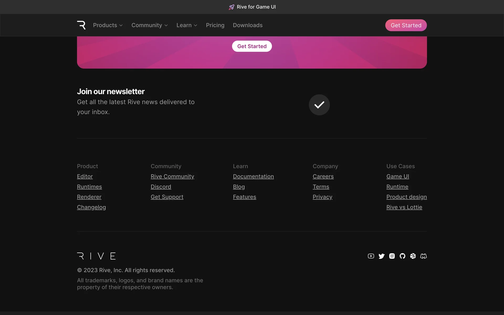504x315 pixels.
Task: Open the Documentation footer link
Action: pyautogui.click(x=253, y=176)
